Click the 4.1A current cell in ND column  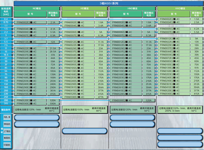(53, 29)
